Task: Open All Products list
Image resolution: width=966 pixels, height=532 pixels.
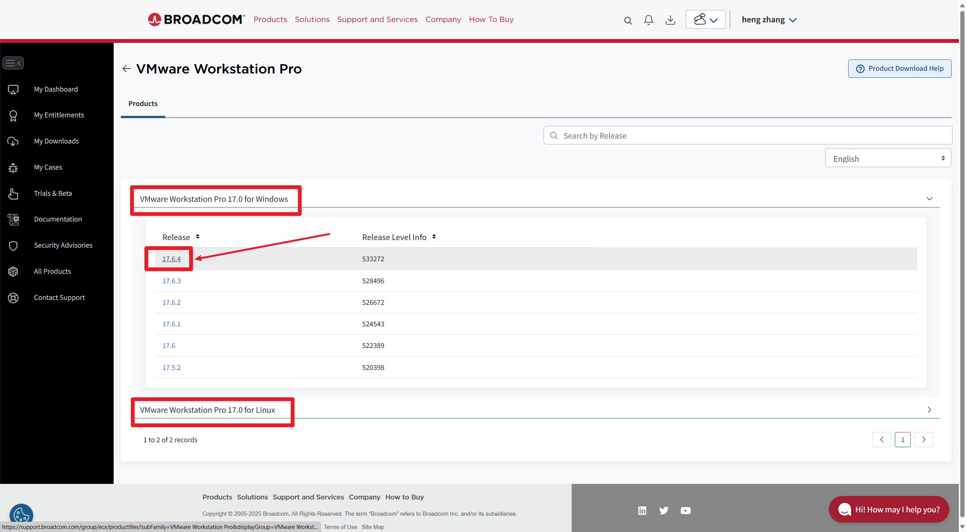Action: (52, 271)
